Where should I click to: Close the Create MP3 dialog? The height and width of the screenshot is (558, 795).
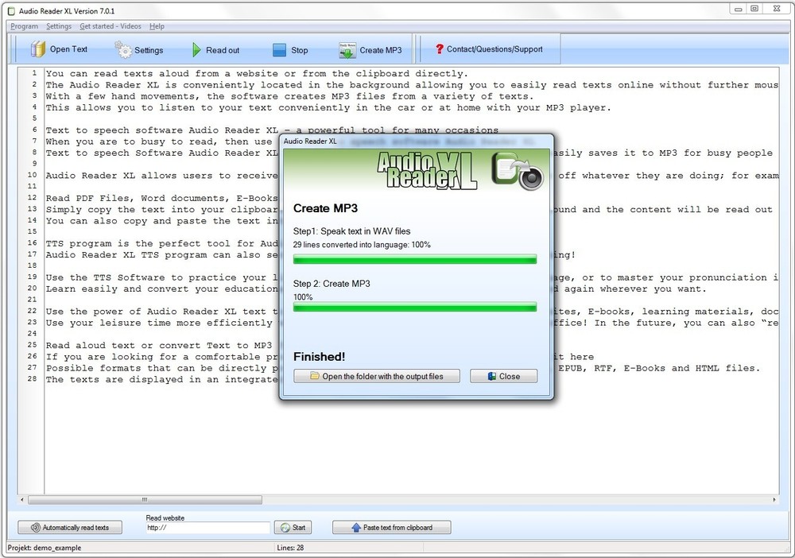point(503,376)
